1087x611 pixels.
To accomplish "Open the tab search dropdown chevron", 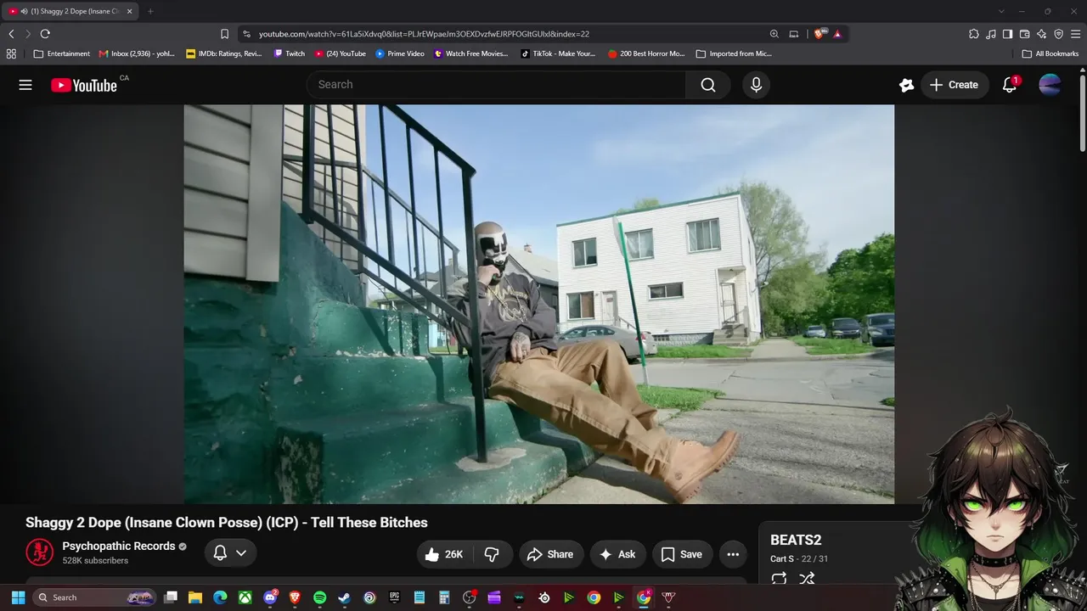I will 1001,11.
